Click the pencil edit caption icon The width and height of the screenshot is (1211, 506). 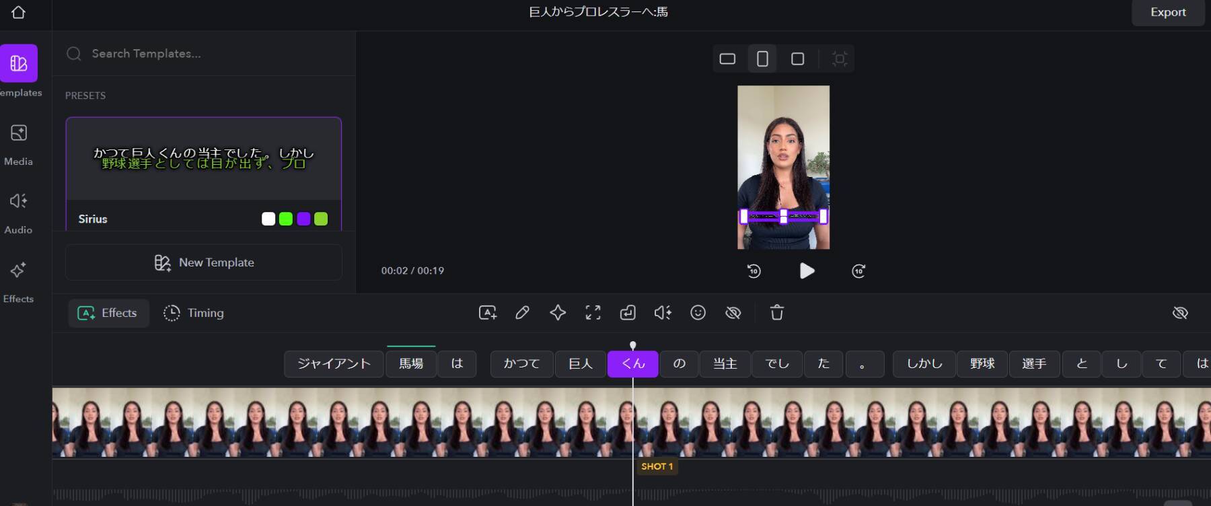pos(522,313)
